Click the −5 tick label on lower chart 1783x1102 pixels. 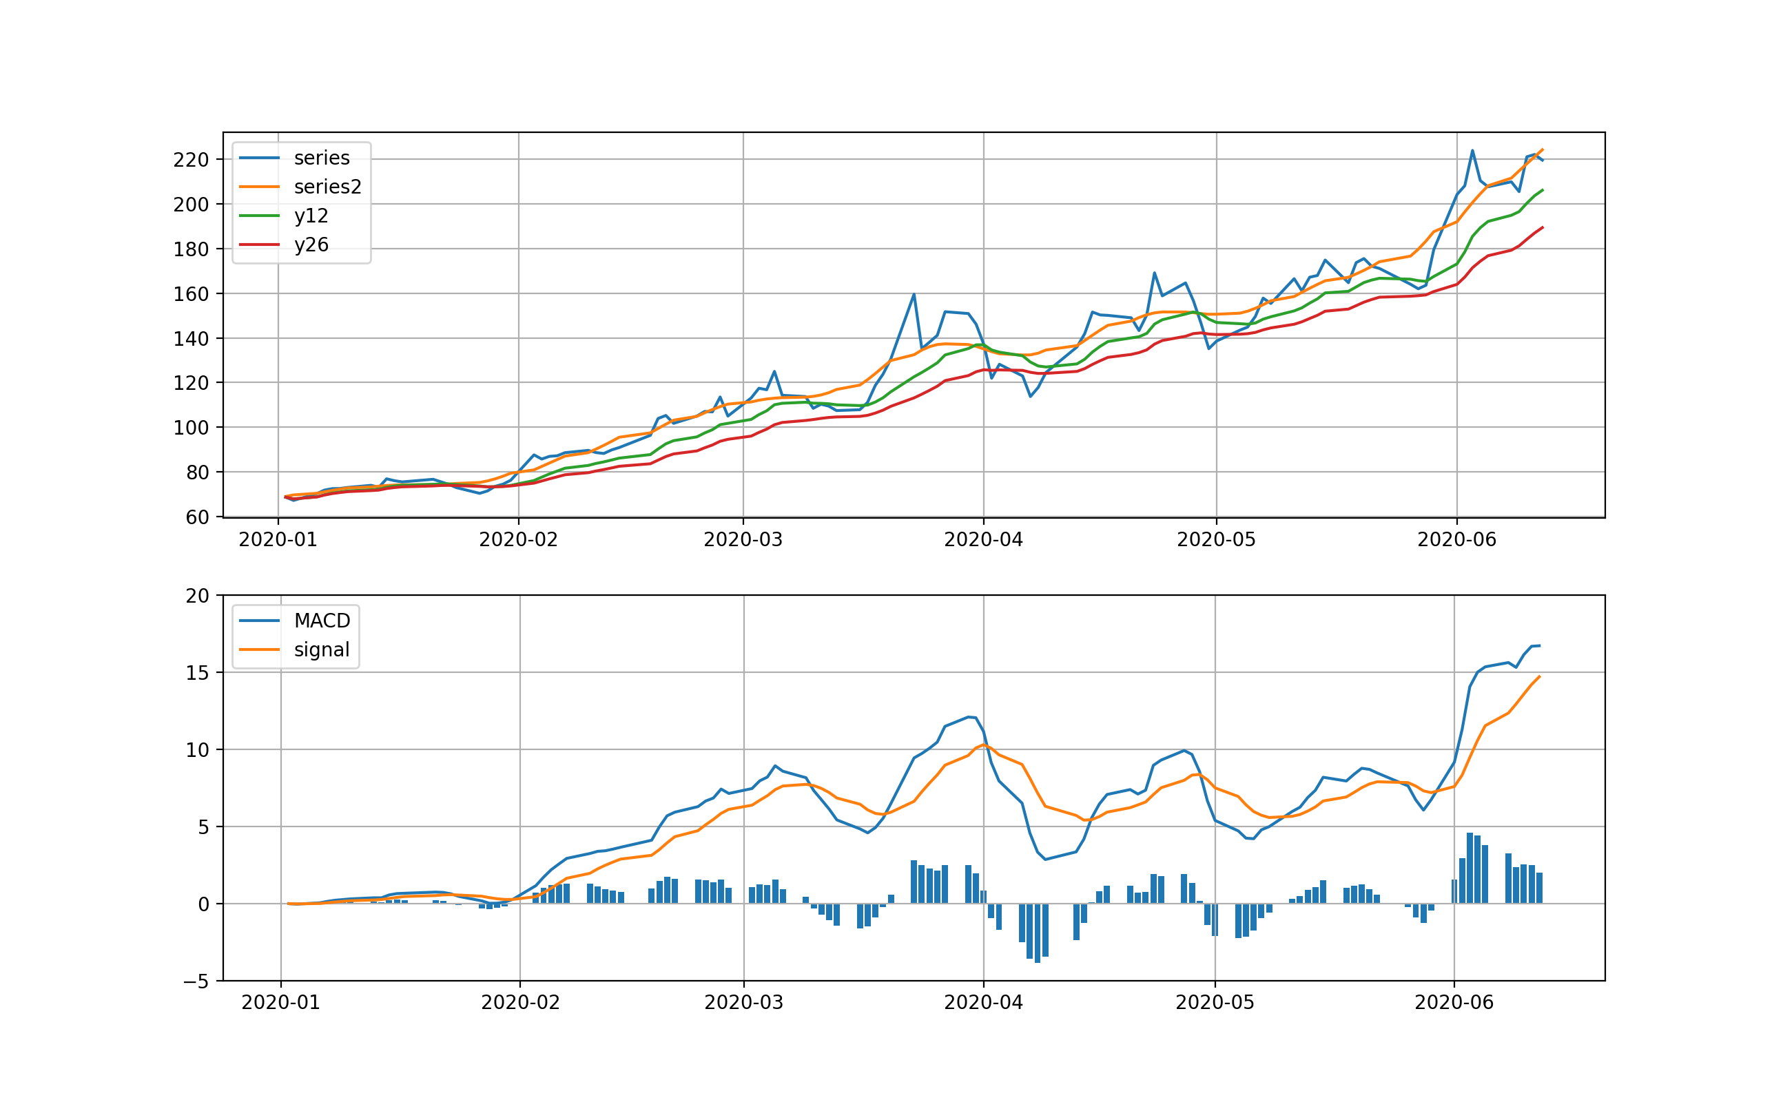(196, 982)
